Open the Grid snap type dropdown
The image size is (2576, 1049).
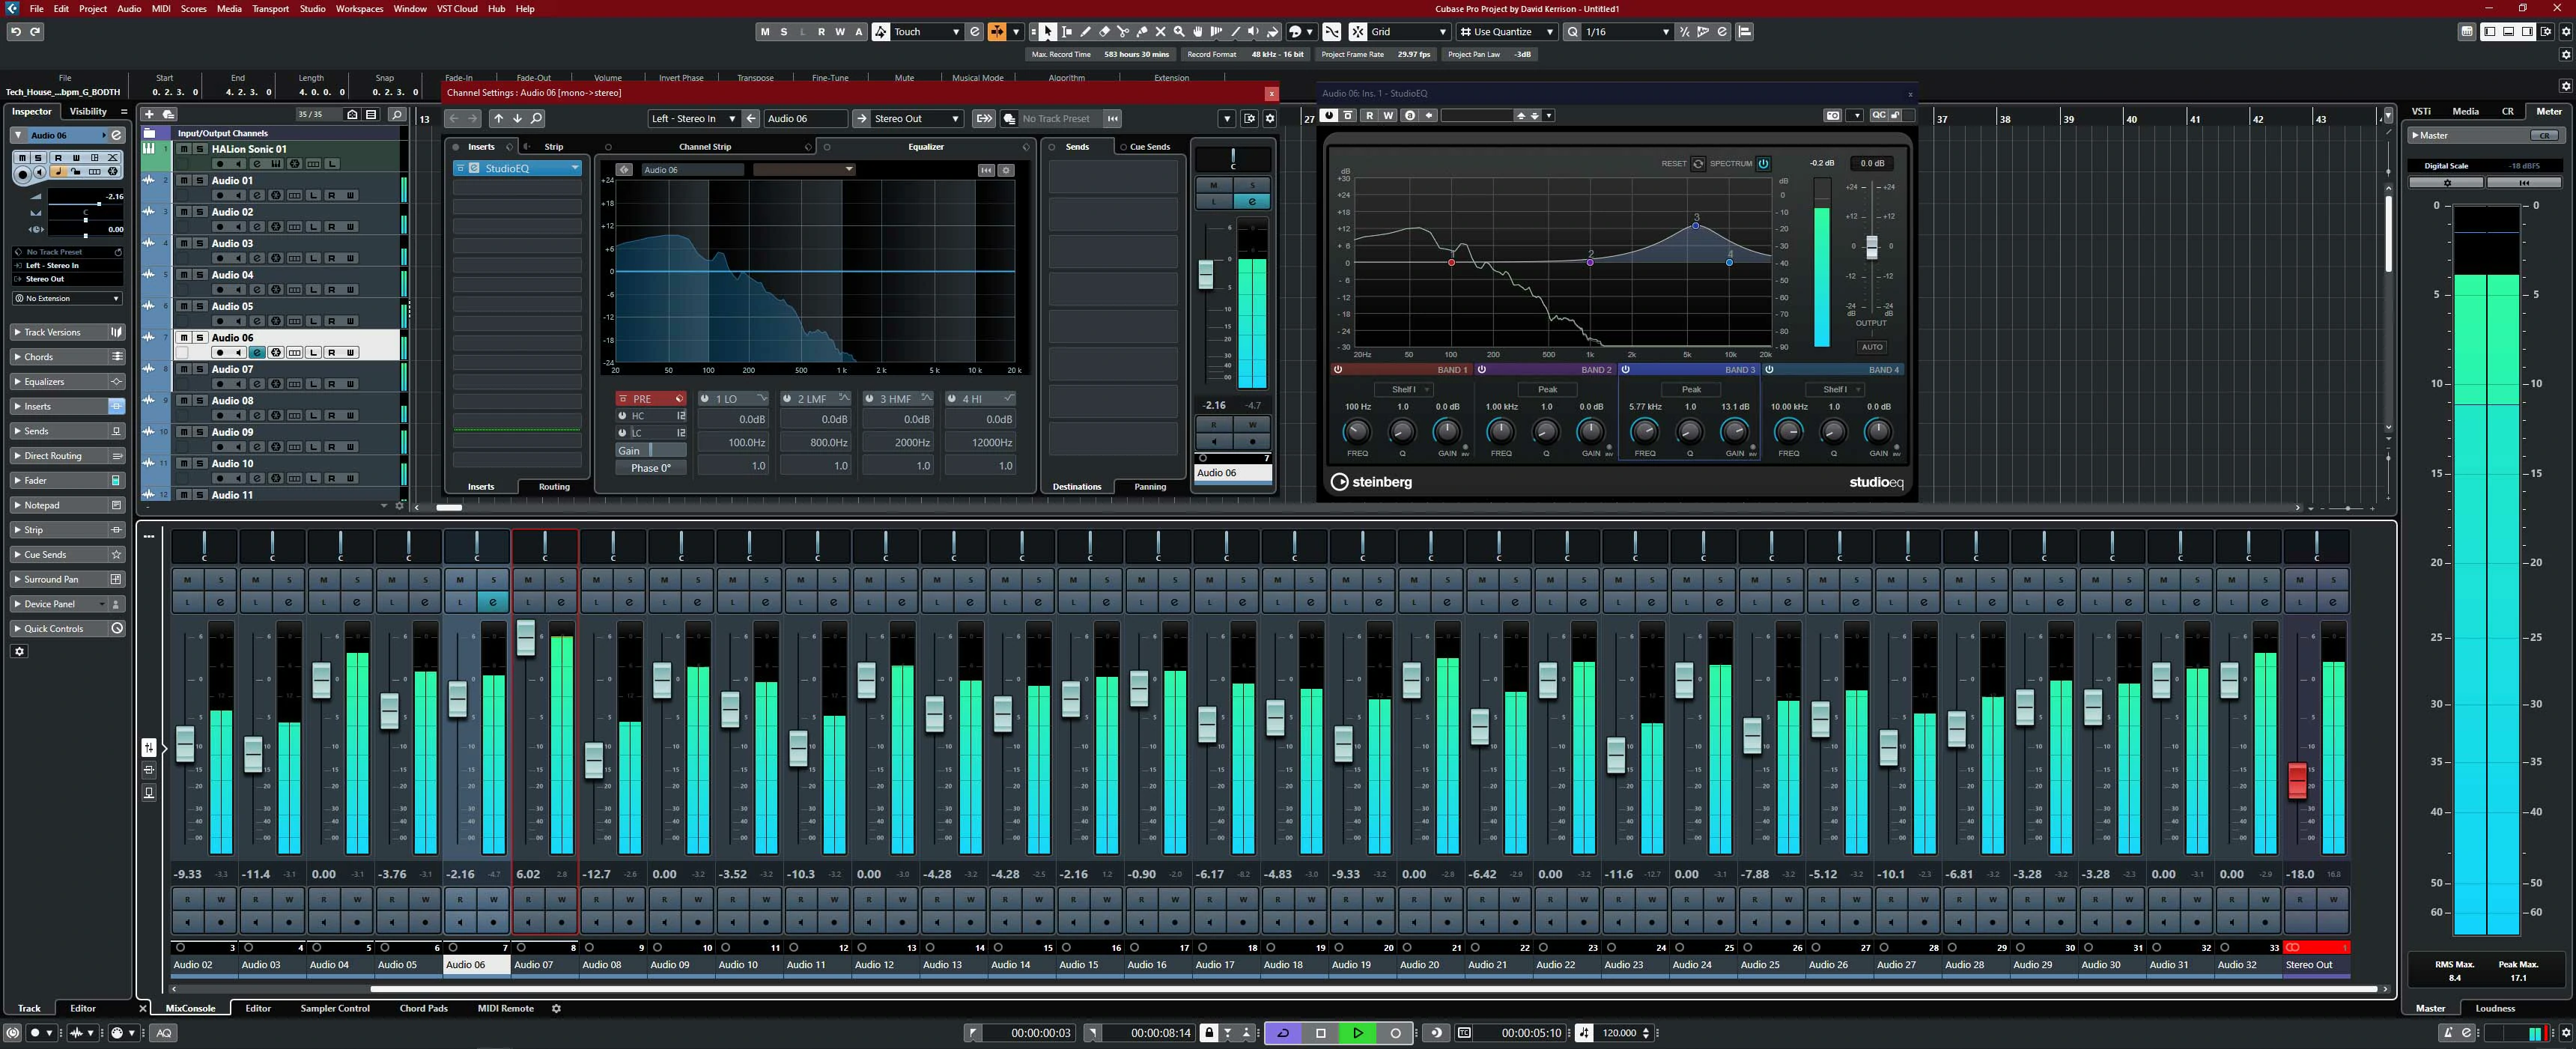(1408, 32)
